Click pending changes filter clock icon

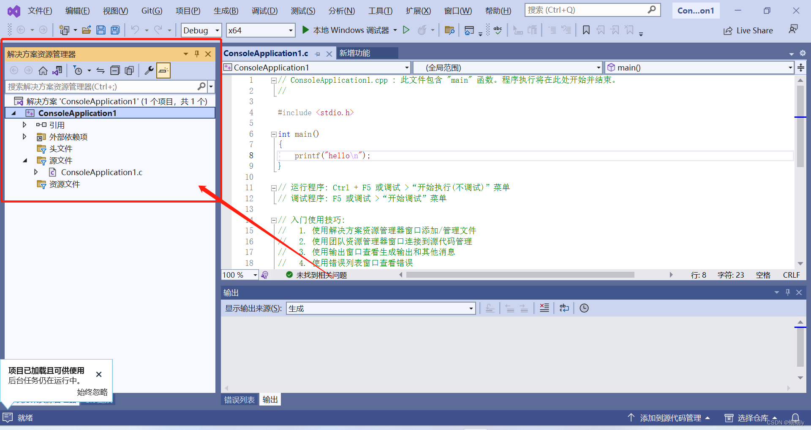coord(78,70)
